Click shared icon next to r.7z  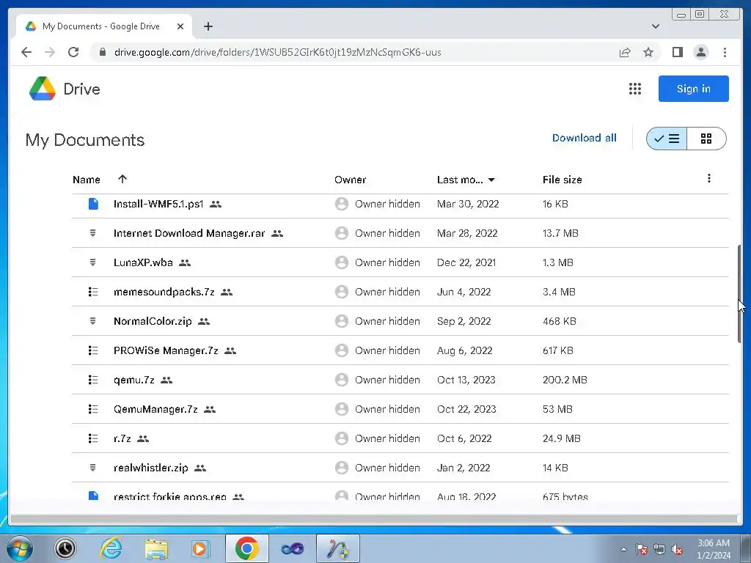[x=143, y=438]
